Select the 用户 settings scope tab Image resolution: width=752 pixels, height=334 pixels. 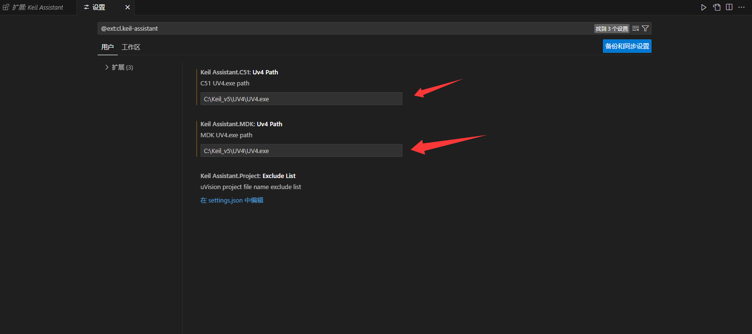[108, 47]
